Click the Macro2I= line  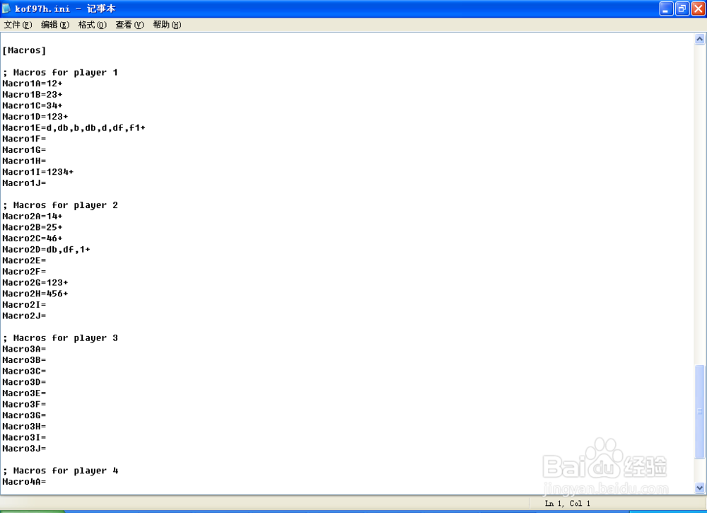[x=24, y=304]
